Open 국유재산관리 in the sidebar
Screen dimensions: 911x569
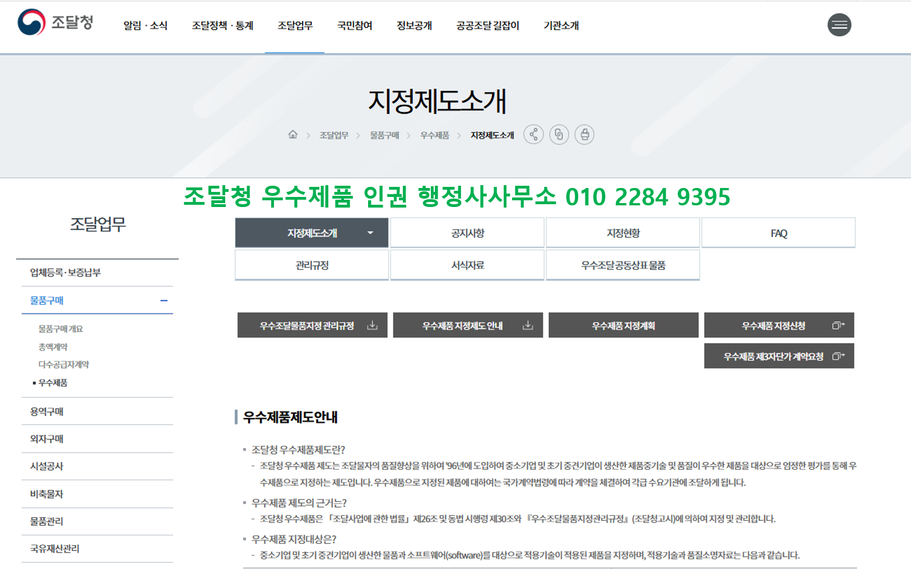coord(97,549)
